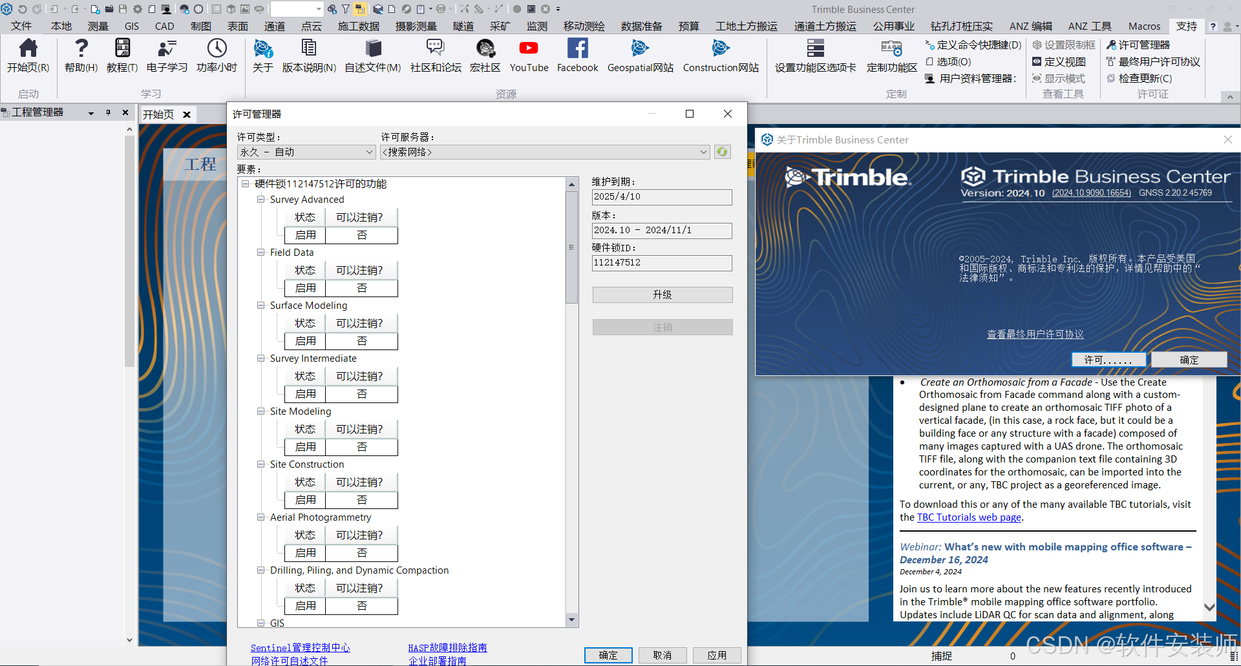Image resolution: width=1241 pixels, height=666 pixels.
Task: Open the Tutorials icon in ribbon
Action: [x=122, y=48]
